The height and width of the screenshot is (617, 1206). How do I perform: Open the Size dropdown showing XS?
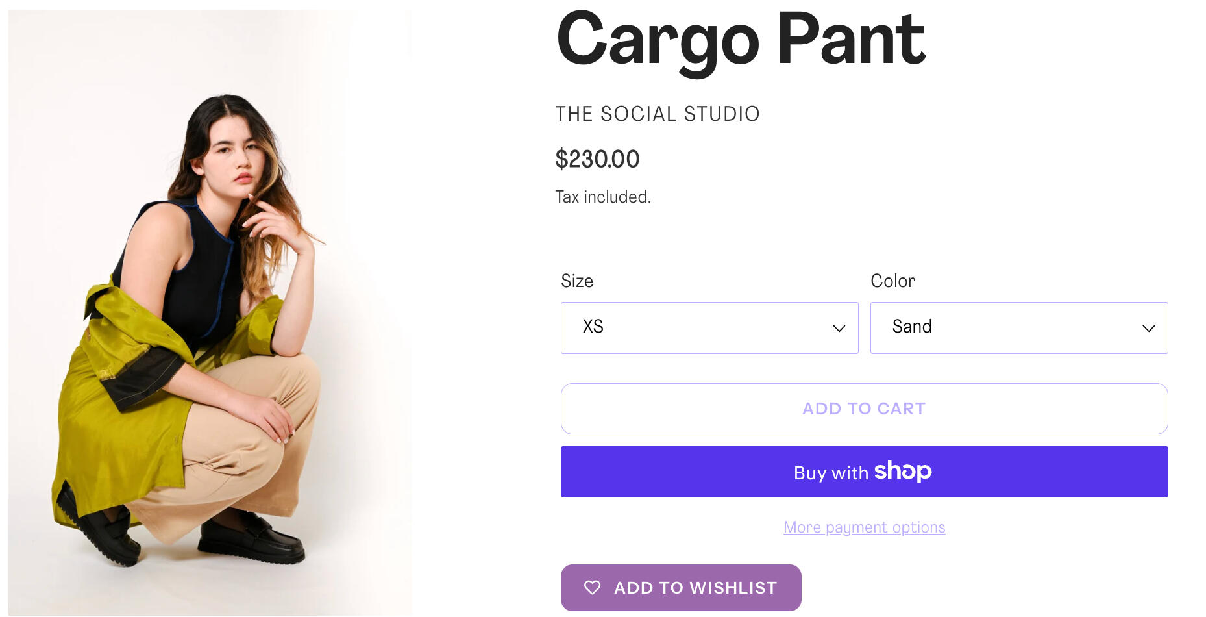point(709,327)
